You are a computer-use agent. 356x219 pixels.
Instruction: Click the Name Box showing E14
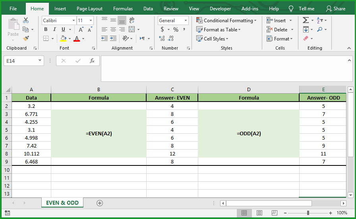(x=20, y=61)
